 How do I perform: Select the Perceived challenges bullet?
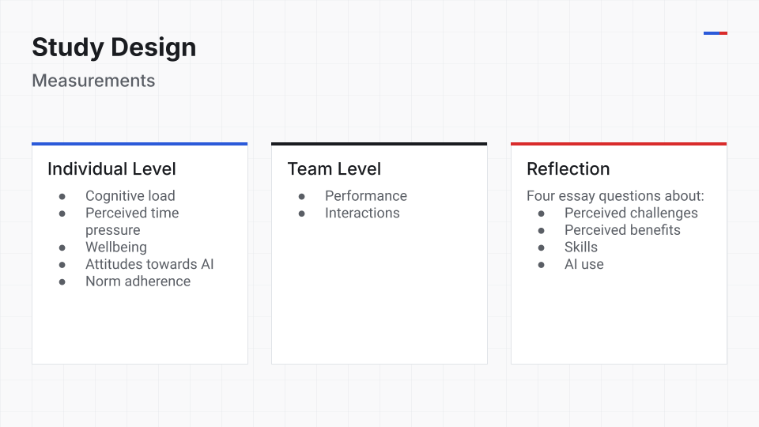631,213
